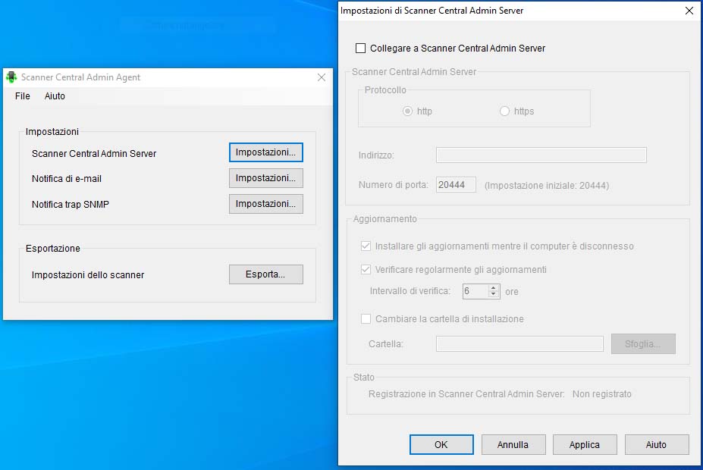Open Impostazioni for Notifica di e-mail
The width and height of the screenshot is (703, 470).
265,178
